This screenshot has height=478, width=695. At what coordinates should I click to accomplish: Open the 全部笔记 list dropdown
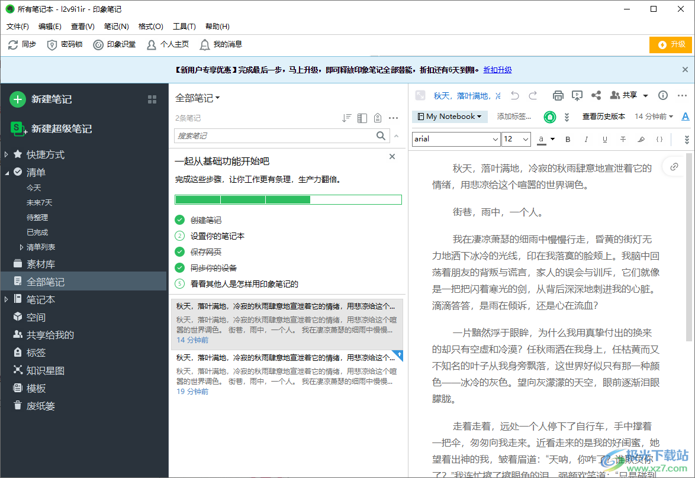tap(197, 98)
